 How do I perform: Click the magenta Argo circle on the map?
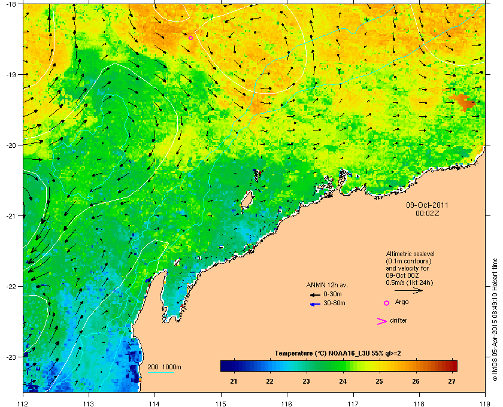click(190, 38)
